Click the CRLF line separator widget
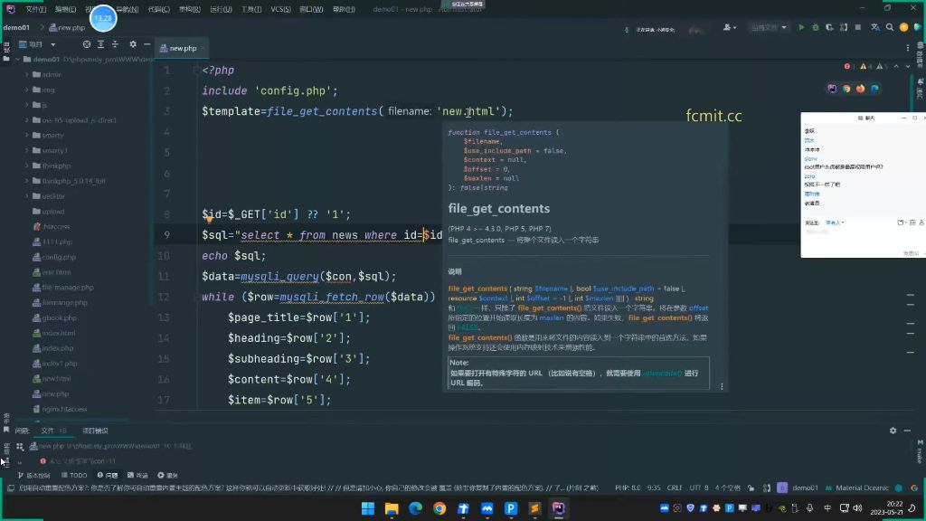Screen dimensions: 926x521 coord(675,488)
